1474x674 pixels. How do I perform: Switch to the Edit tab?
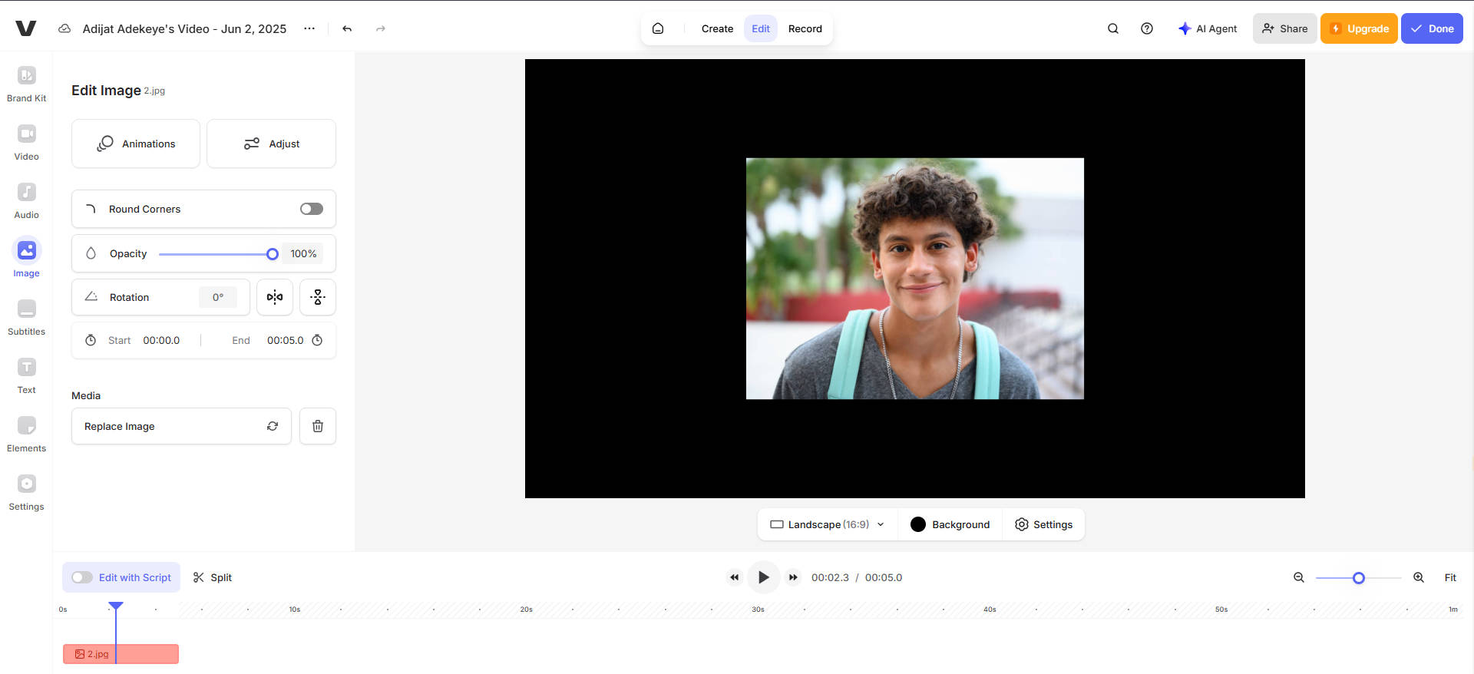[761, 28]
